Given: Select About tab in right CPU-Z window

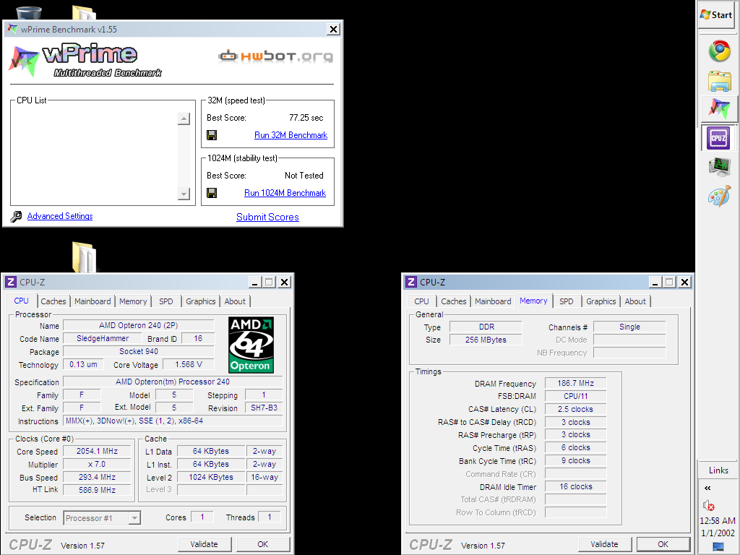Looking at the screenshot, I should pos(635,301).
